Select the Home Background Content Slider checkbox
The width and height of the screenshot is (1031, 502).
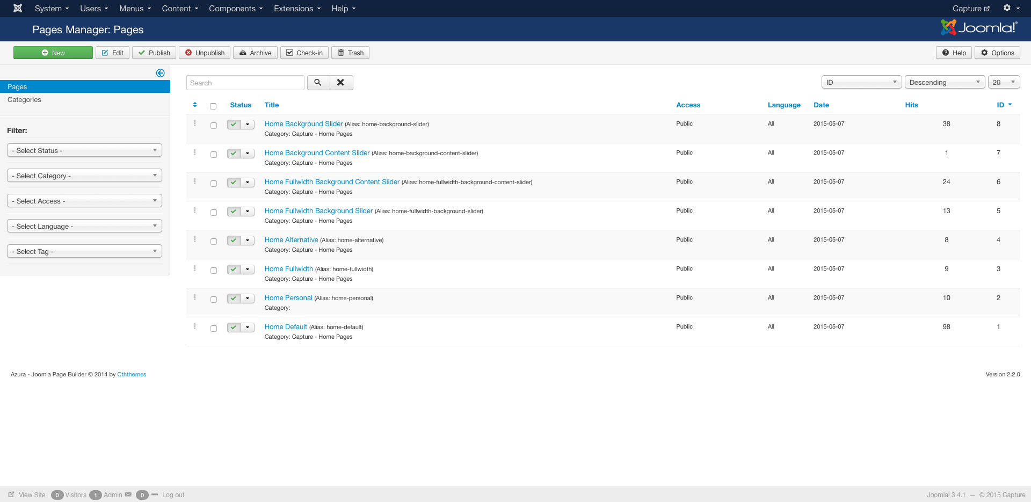pos(213,155)
